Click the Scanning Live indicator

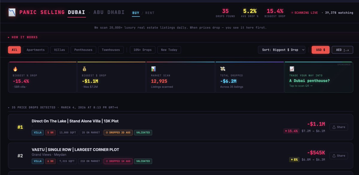pyautogui.click(x=305, y=13)
